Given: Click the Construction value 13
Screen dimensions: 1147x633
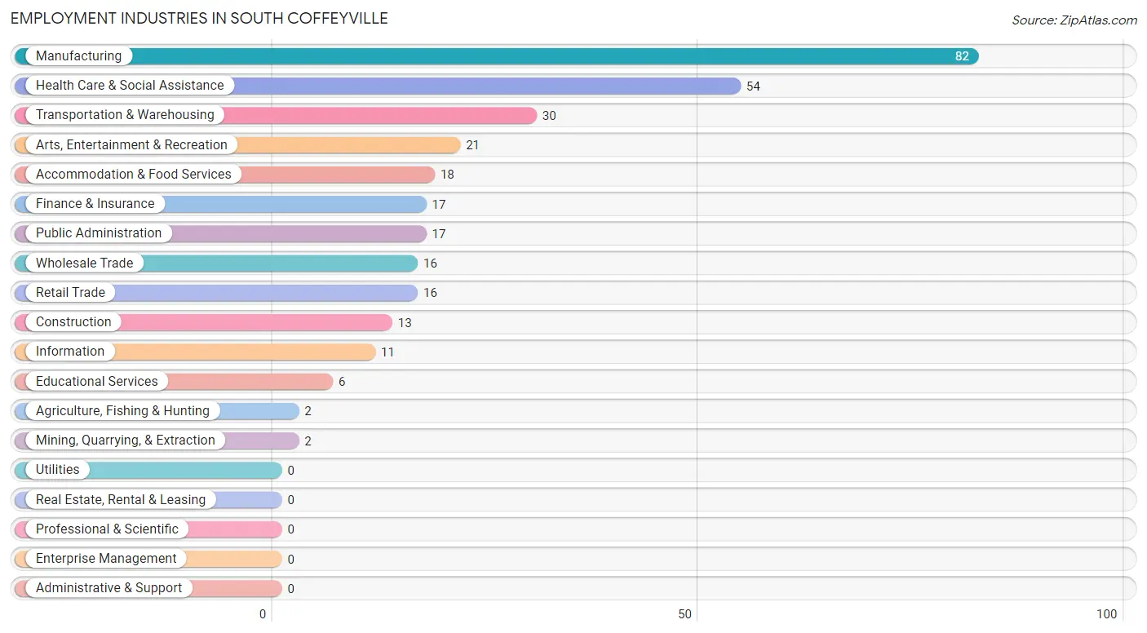Looking at the screenshot, I should coord(405,323).
